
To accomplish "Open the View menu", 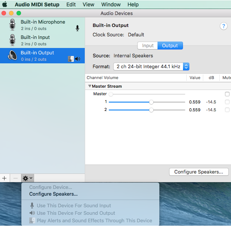I will pos(88,4).
